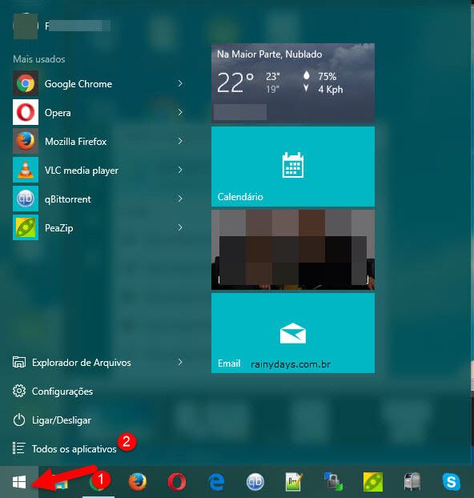Click the Mozilla Firefox icon in list

point(26,141)
